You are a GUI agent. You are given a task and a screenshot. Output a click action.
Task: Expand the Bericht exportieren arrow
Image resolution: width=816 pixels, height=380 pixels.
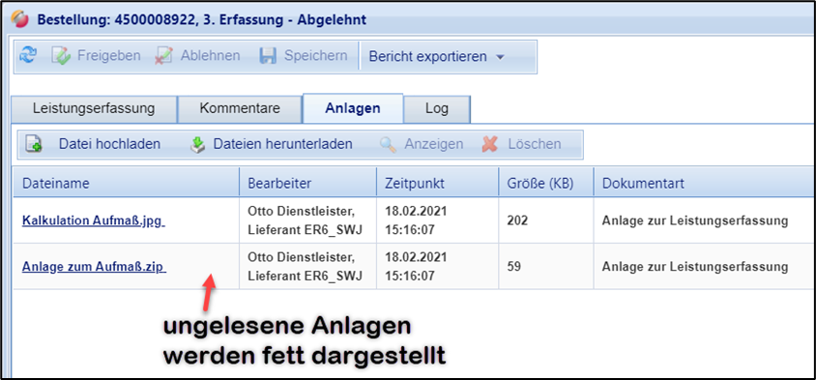(500, 57)
